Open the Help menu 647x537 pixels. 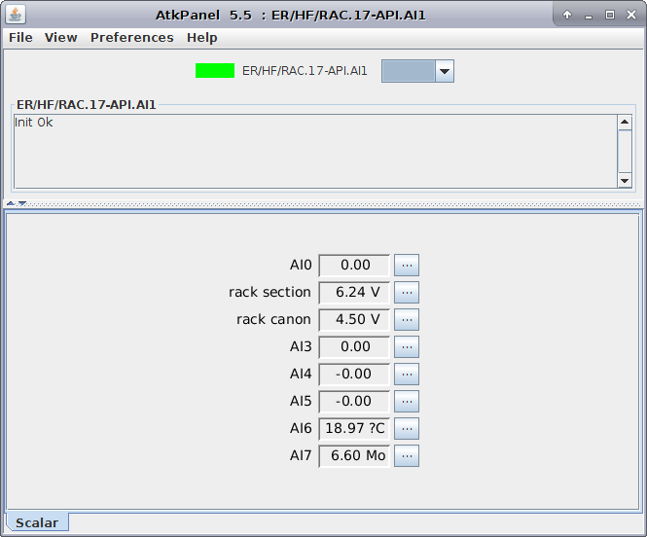click(202, 38)
